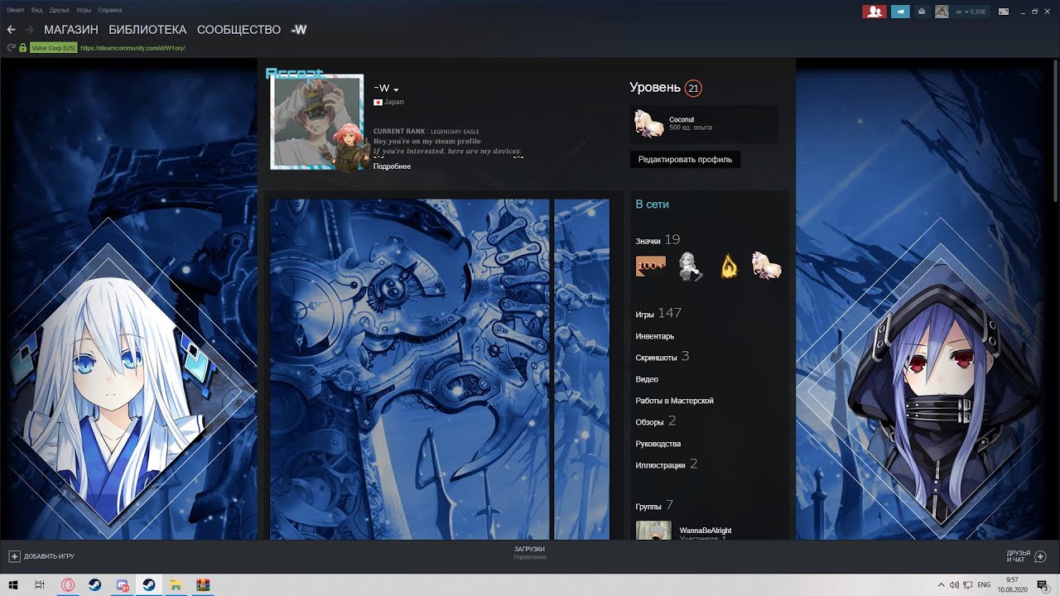Click the blue announcements megaphone icon
Screen dimensions: 1060x596
900,12
